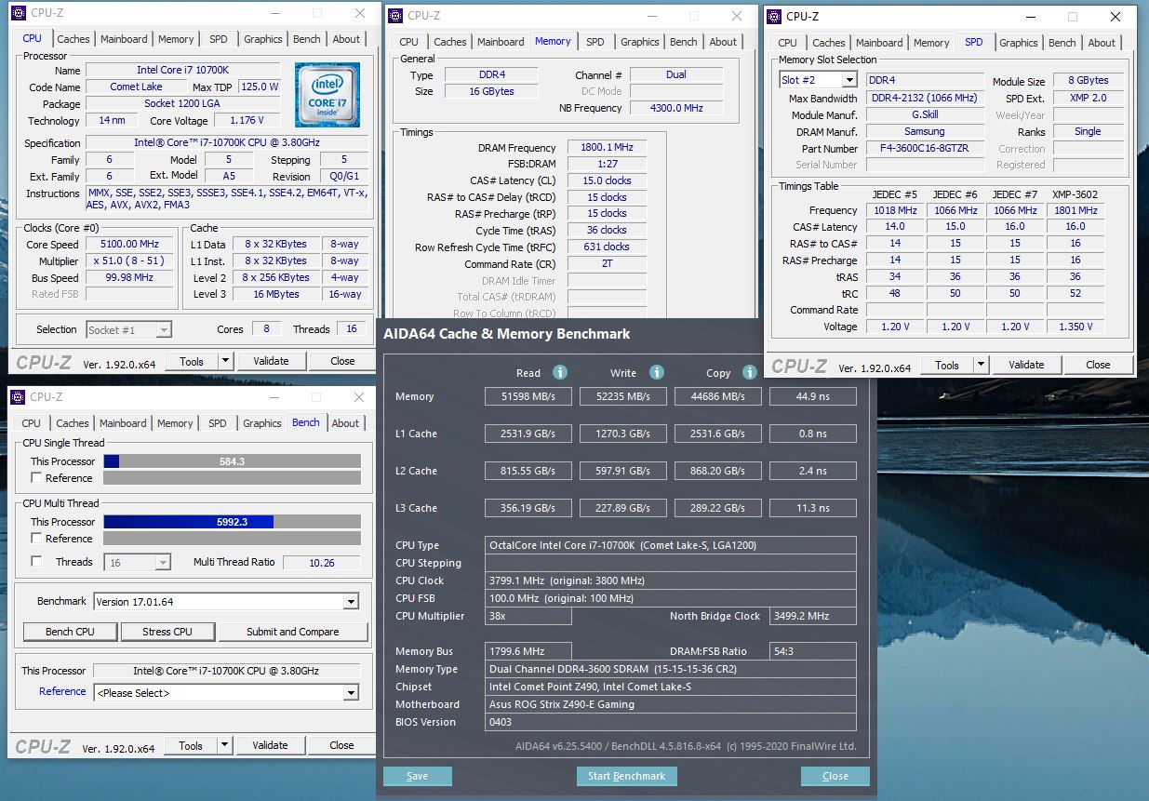Open Tools dropdown arrow in SPD window

pyautogui.click(x=981, y=366)
